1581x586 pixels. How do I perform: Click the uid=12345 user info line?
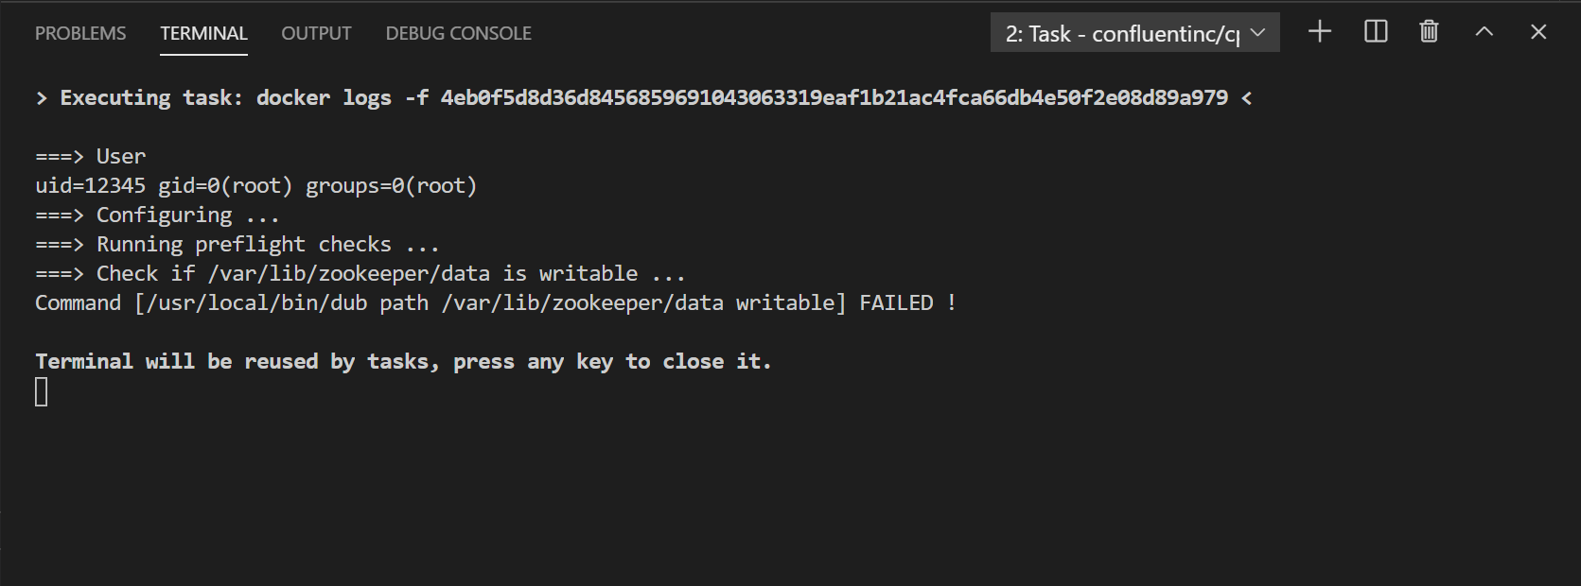click(x=255, y=185)
